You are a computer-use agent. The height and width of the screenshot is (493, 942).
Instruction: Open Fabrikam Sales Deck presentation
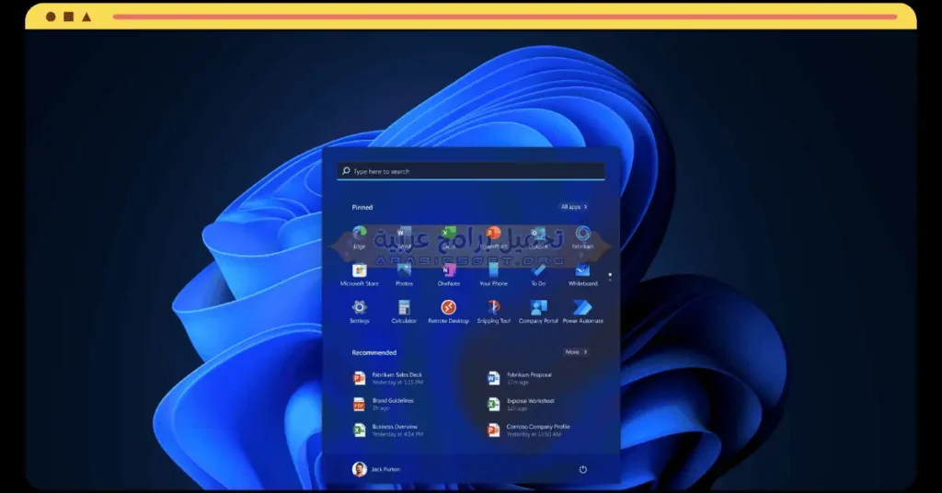pyautogui.click(x=388, y=378)
